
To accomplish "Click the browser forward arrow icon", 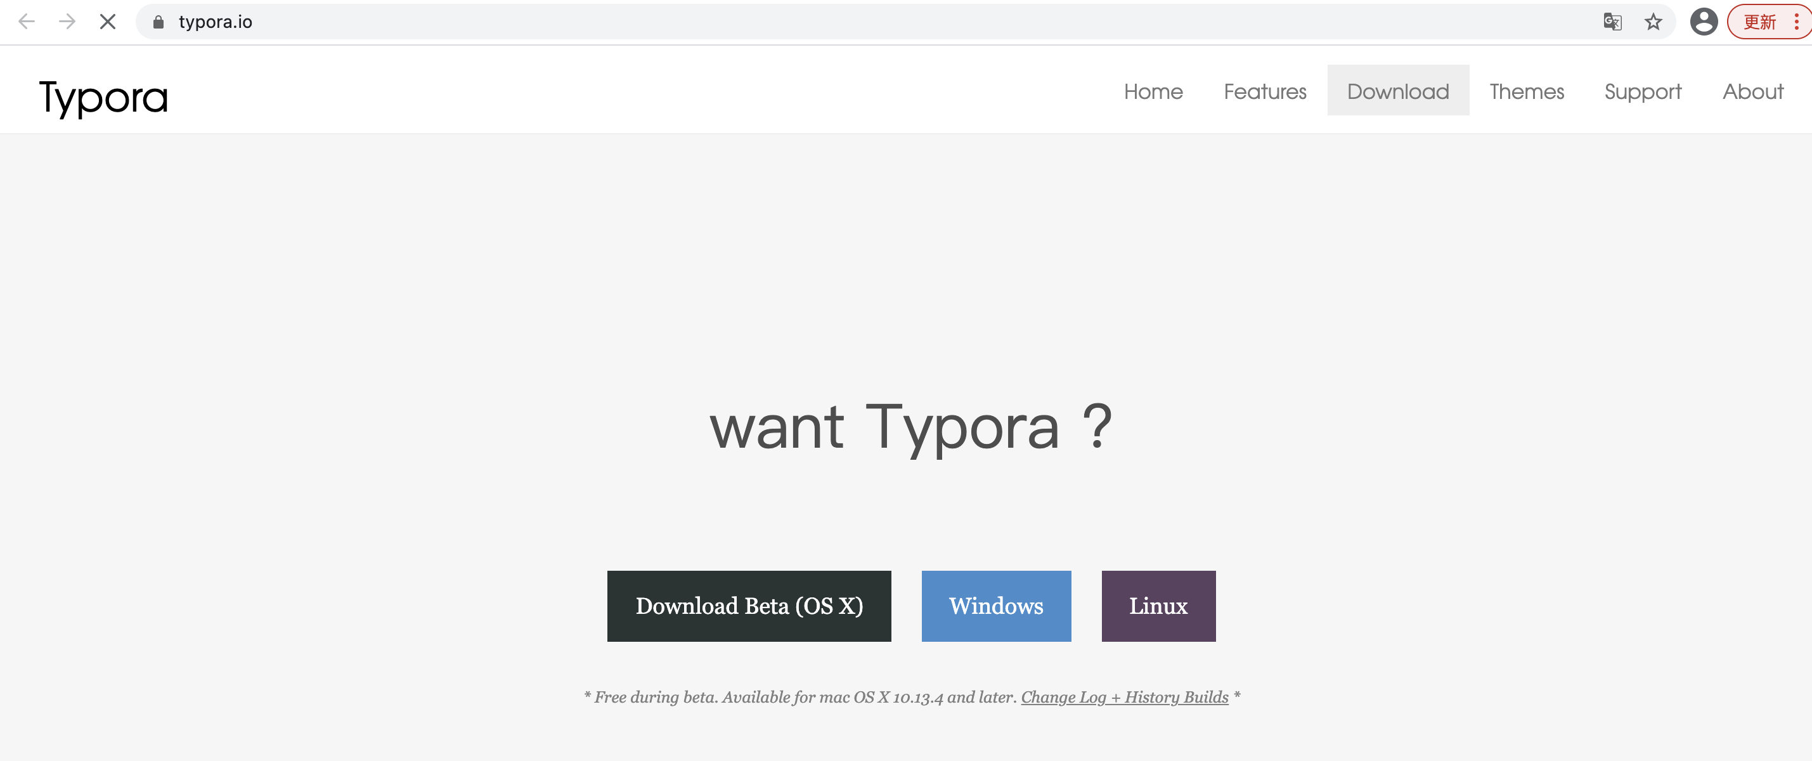I will pyautogui.click(x=67, y=22).
